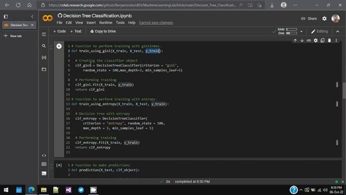Open the Tools menu
The image size is (346, 195).
120,23
